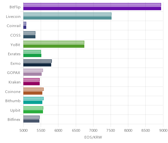Screen dimensions: 168x143
Task: Click the dark purple BitFlip bar
Action: pyautogui.click(x=92, y=9)
